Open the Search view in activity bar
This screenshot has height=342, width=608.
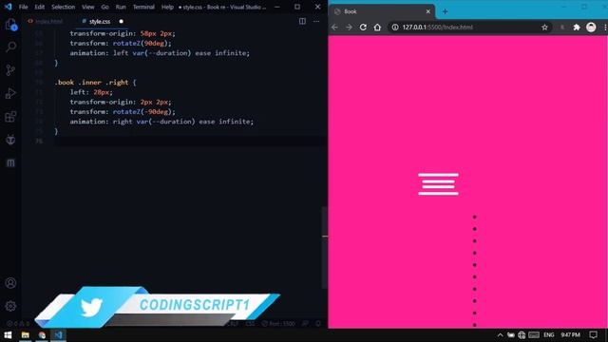point(10,47)
